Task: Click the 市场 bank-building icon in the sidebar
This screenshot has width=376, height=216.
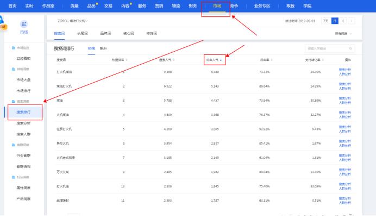Action: (24, 24)
